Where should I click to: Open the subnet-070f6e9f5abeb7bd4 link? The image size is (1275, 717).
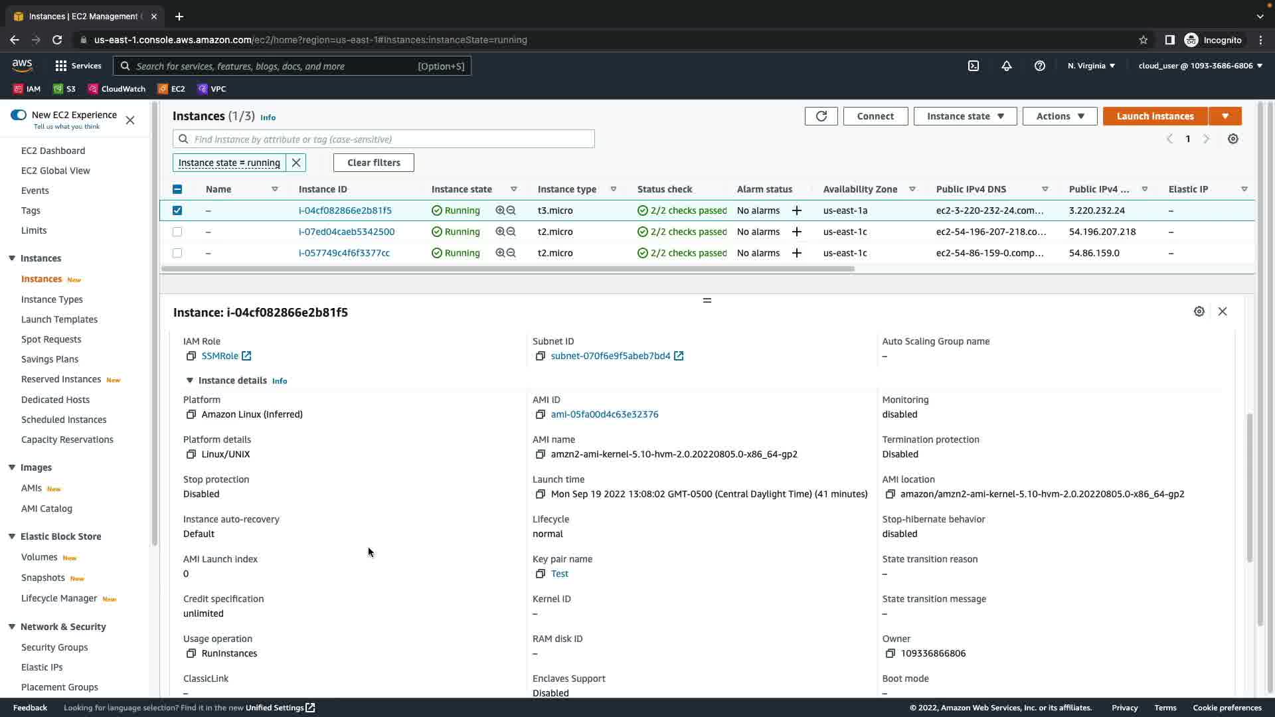click(x=610, y=356)
